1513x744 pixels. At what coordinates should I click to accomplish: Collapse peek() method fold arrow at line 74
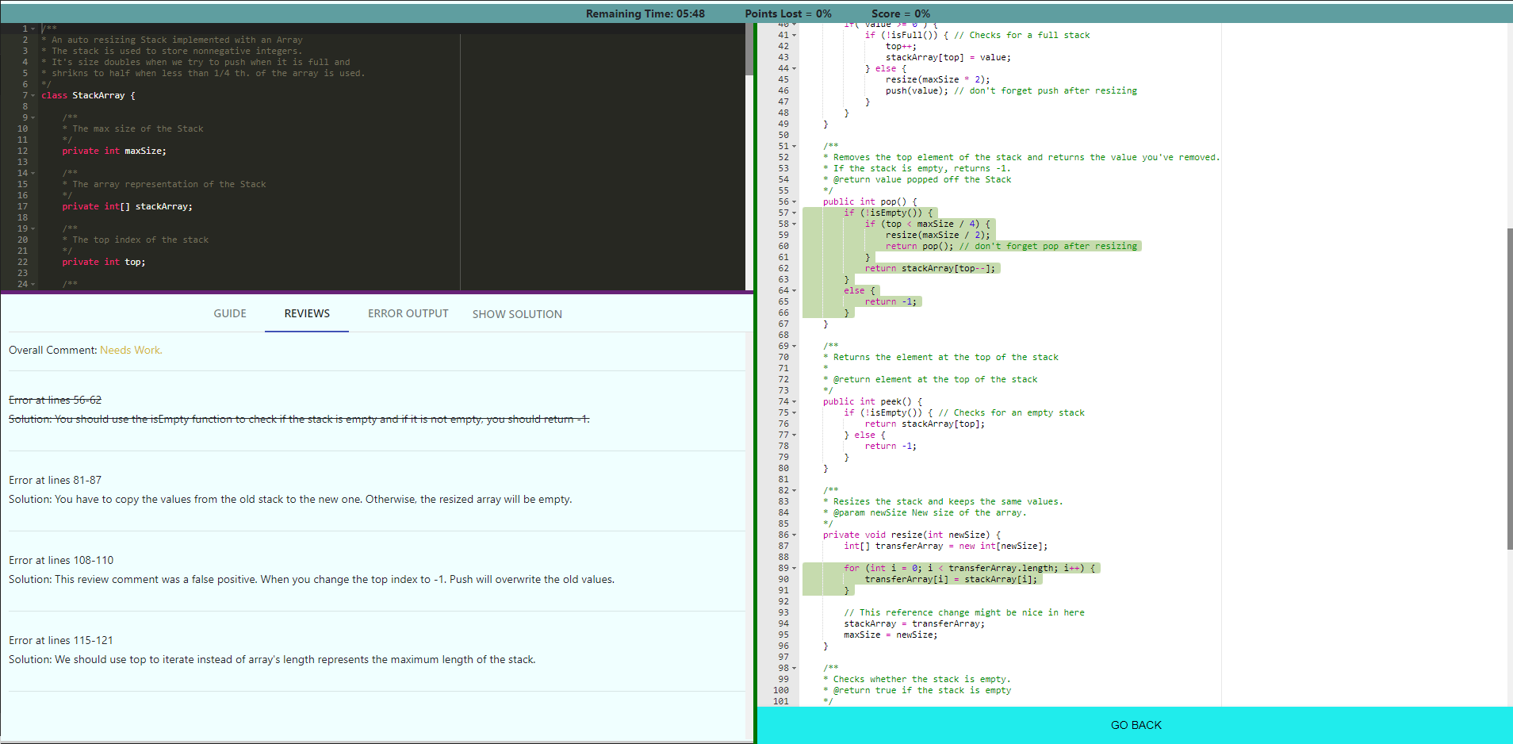click(794, 401)
